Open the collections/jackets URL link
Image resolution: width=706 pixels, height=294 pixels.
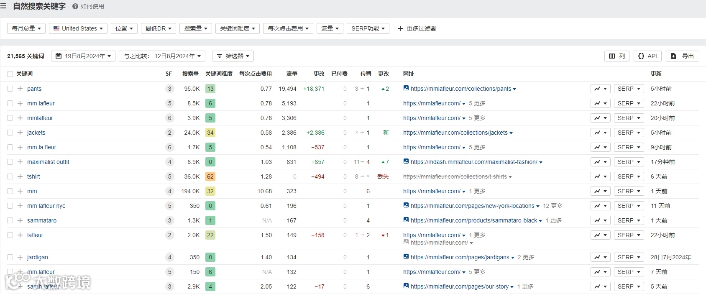click(x=455, y=133)
